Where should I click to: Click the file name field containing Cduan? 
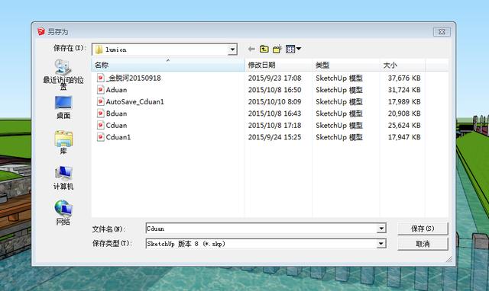(x=266, y=229)
